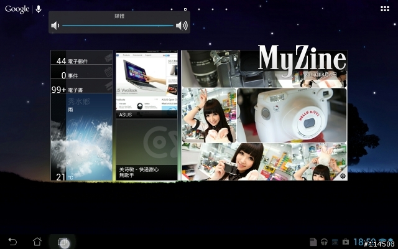Tap the Play Store shopping bag notification
The image size is (398, 249).
[346, 242]
